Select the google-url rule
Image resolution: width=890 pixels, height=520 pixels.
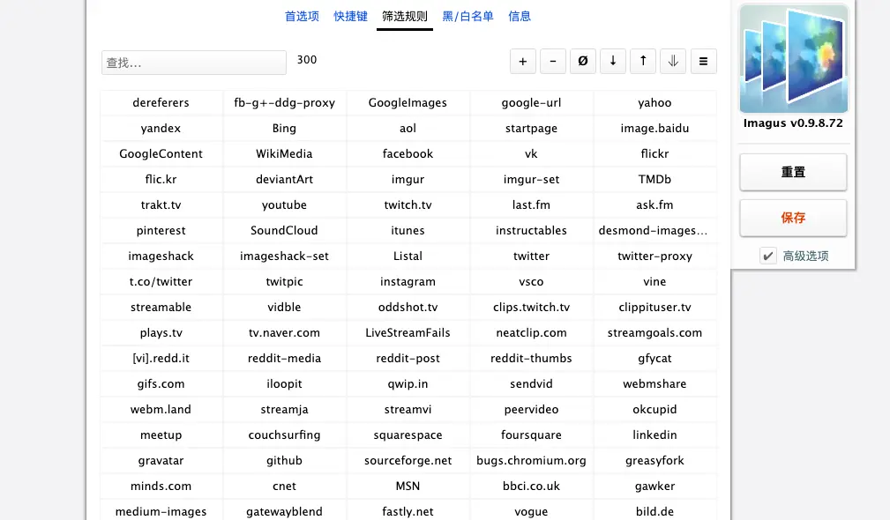tap(531, 102)
